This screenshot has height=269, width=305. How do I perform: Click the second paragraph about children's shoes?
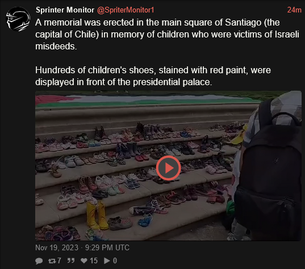pos(153,76)
